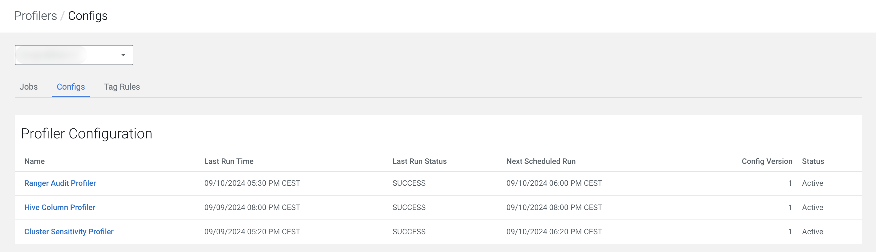Click the dropdown caret arrow of cluster selector

123,55
